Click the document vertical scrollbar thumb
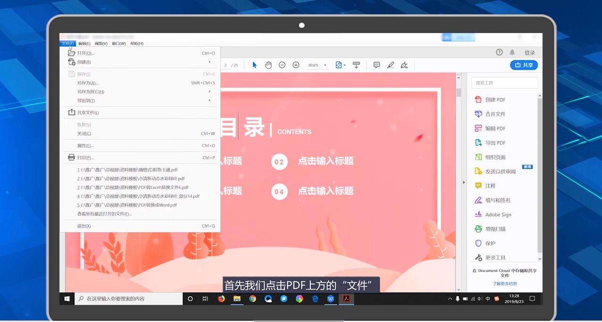Viewport: 602px width, 322px height. coord(459,92)
